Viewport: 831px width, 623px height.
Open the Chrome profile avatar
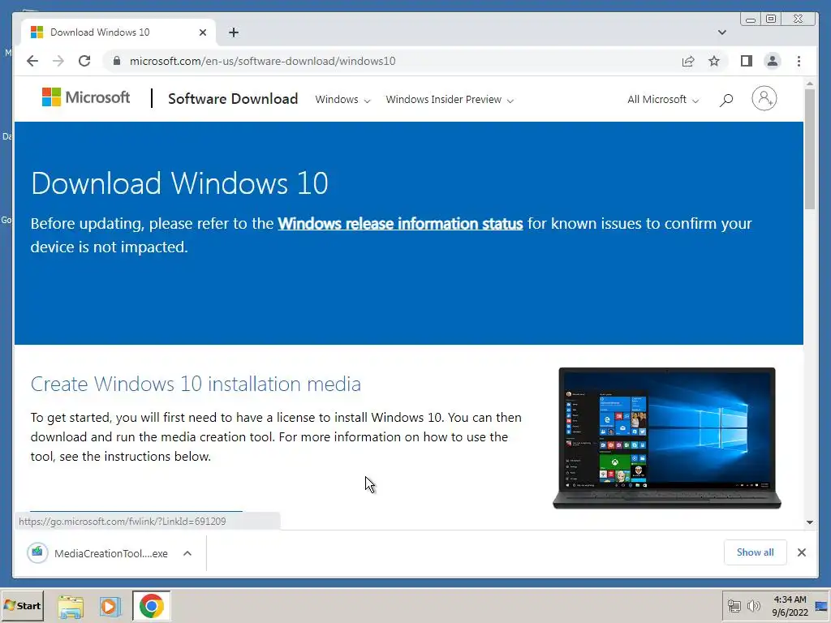click(x=773, y=61)
